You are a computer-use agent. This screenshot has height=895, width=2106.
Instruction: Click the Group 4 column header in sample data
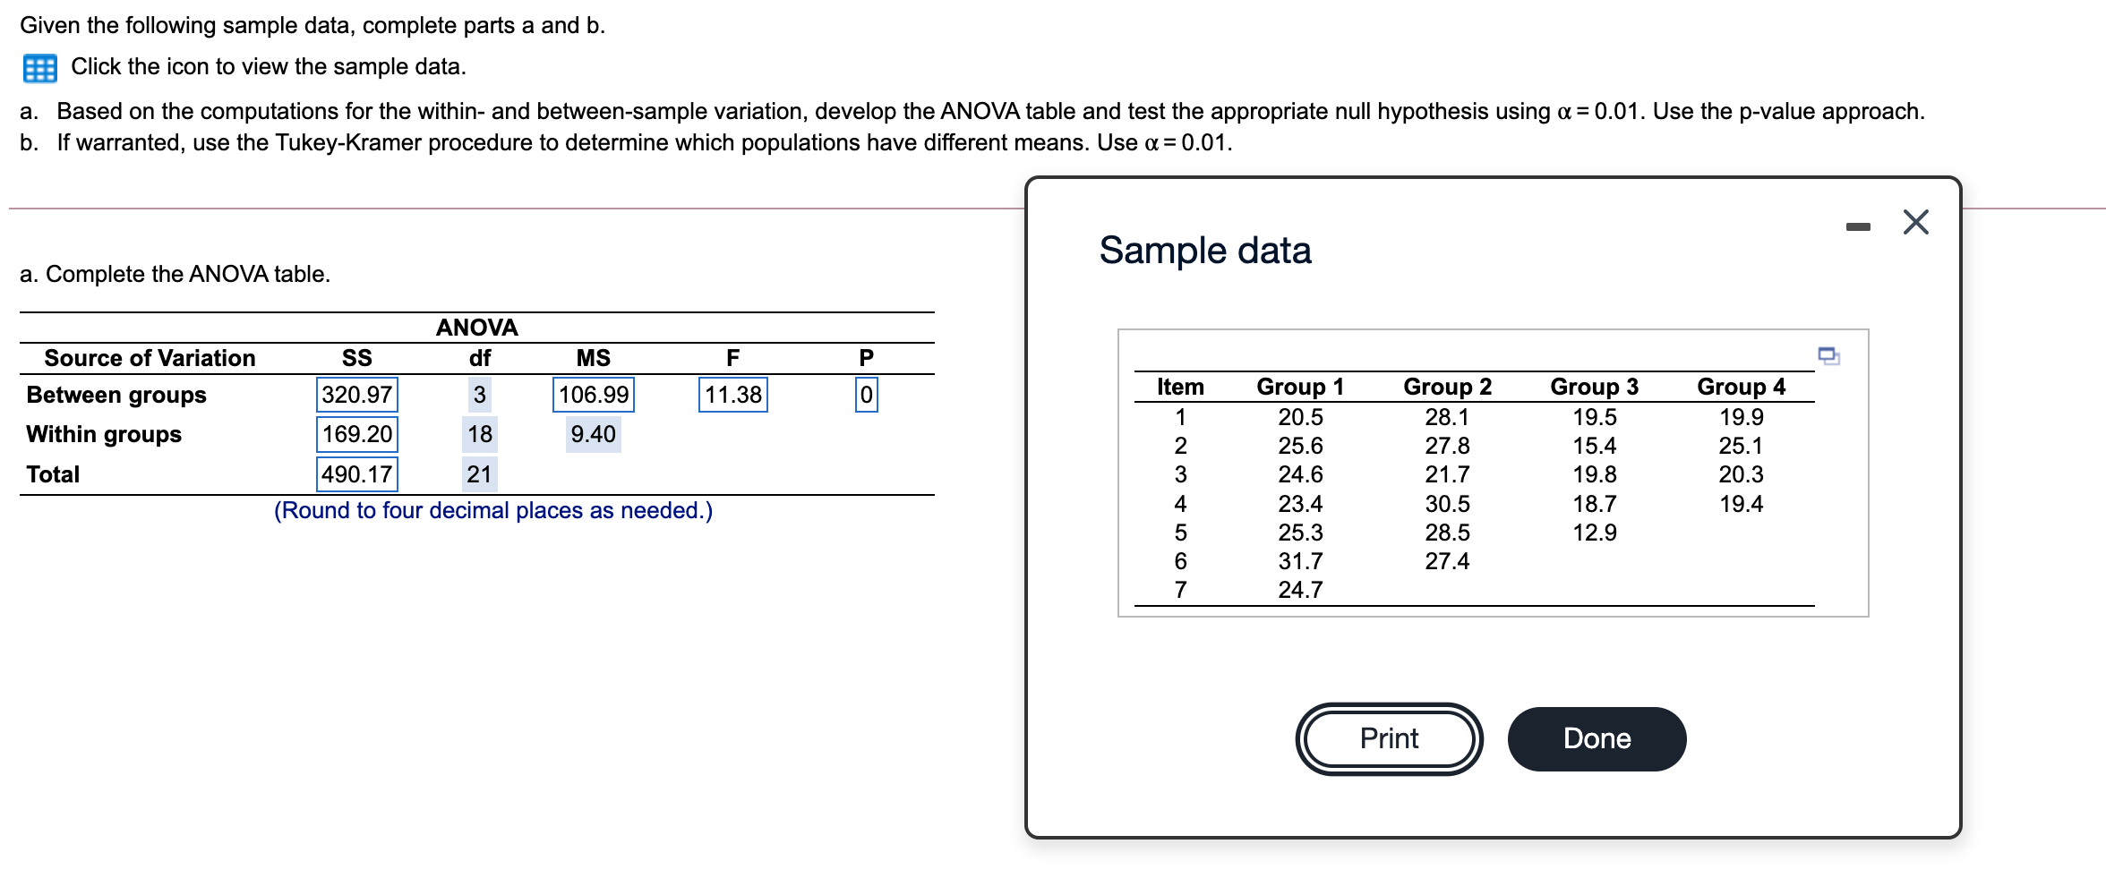[x=1740, y=387]
